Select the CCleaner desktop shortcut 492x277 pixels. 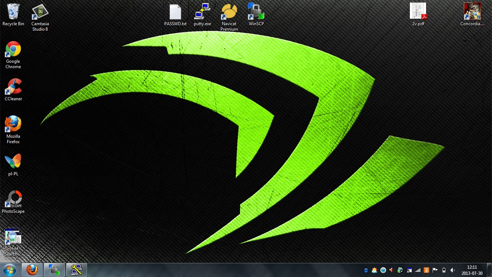point(13,90)
